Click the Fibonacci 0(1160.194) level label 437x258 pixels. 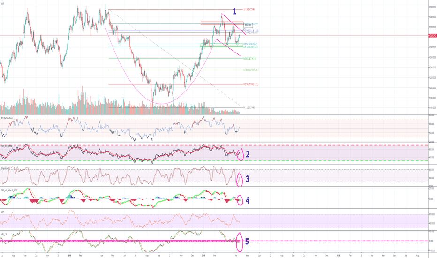(x=249, y=107)
